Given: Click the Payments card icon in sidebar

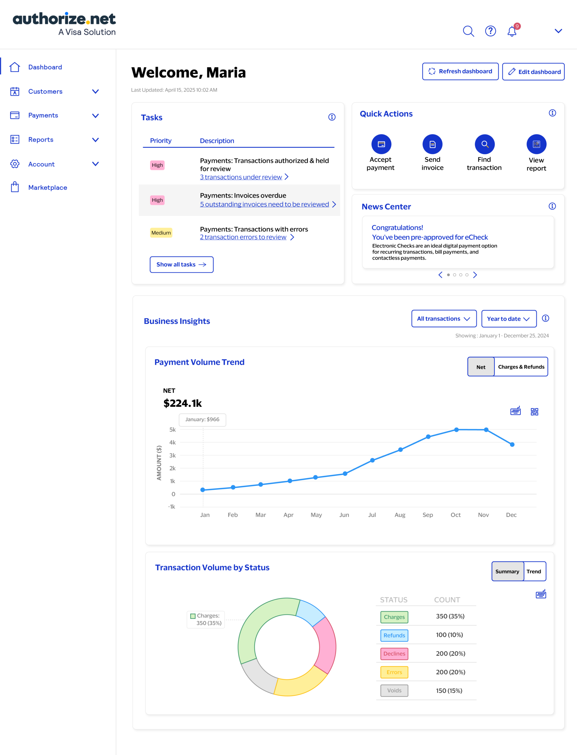Looking at the screenshot, I should click(x=15, y=115).
